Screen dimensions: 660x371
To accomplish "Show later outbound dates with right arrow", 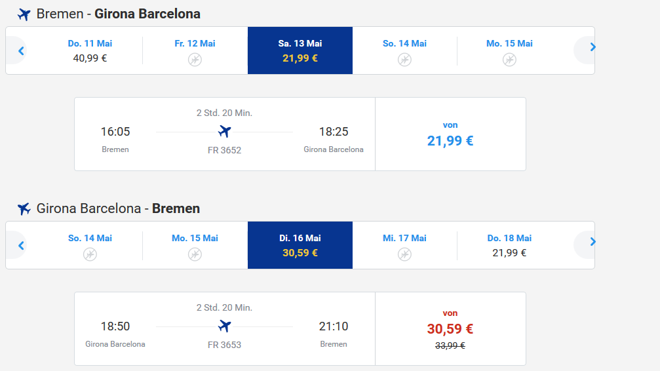I will [x=592, y=47].
